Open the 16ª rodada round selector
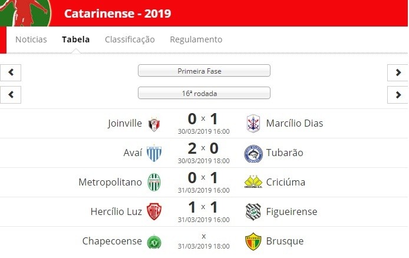This screenshot has height=258, width=409. pyautogui.click(x=204, y=93)
